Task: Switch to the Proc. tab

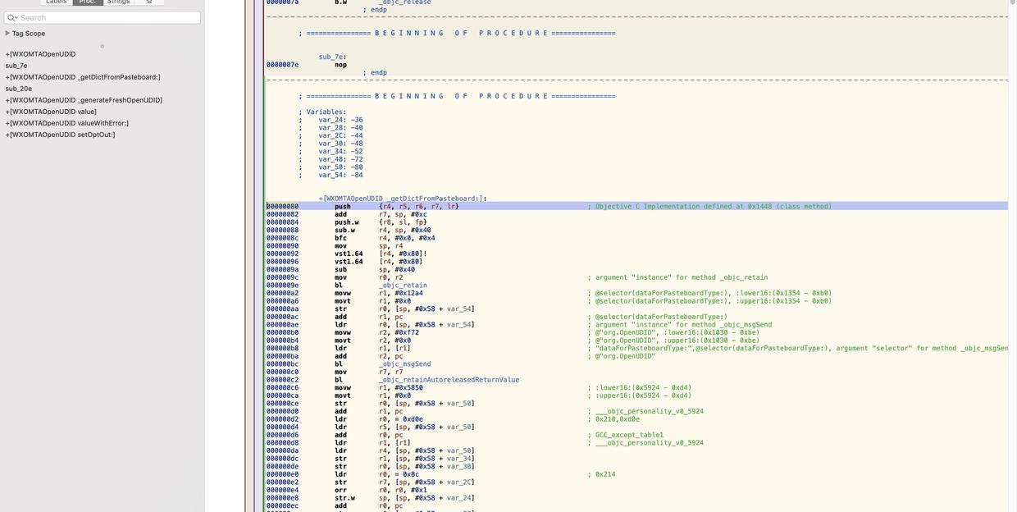Action: click(x=88, y=2)
